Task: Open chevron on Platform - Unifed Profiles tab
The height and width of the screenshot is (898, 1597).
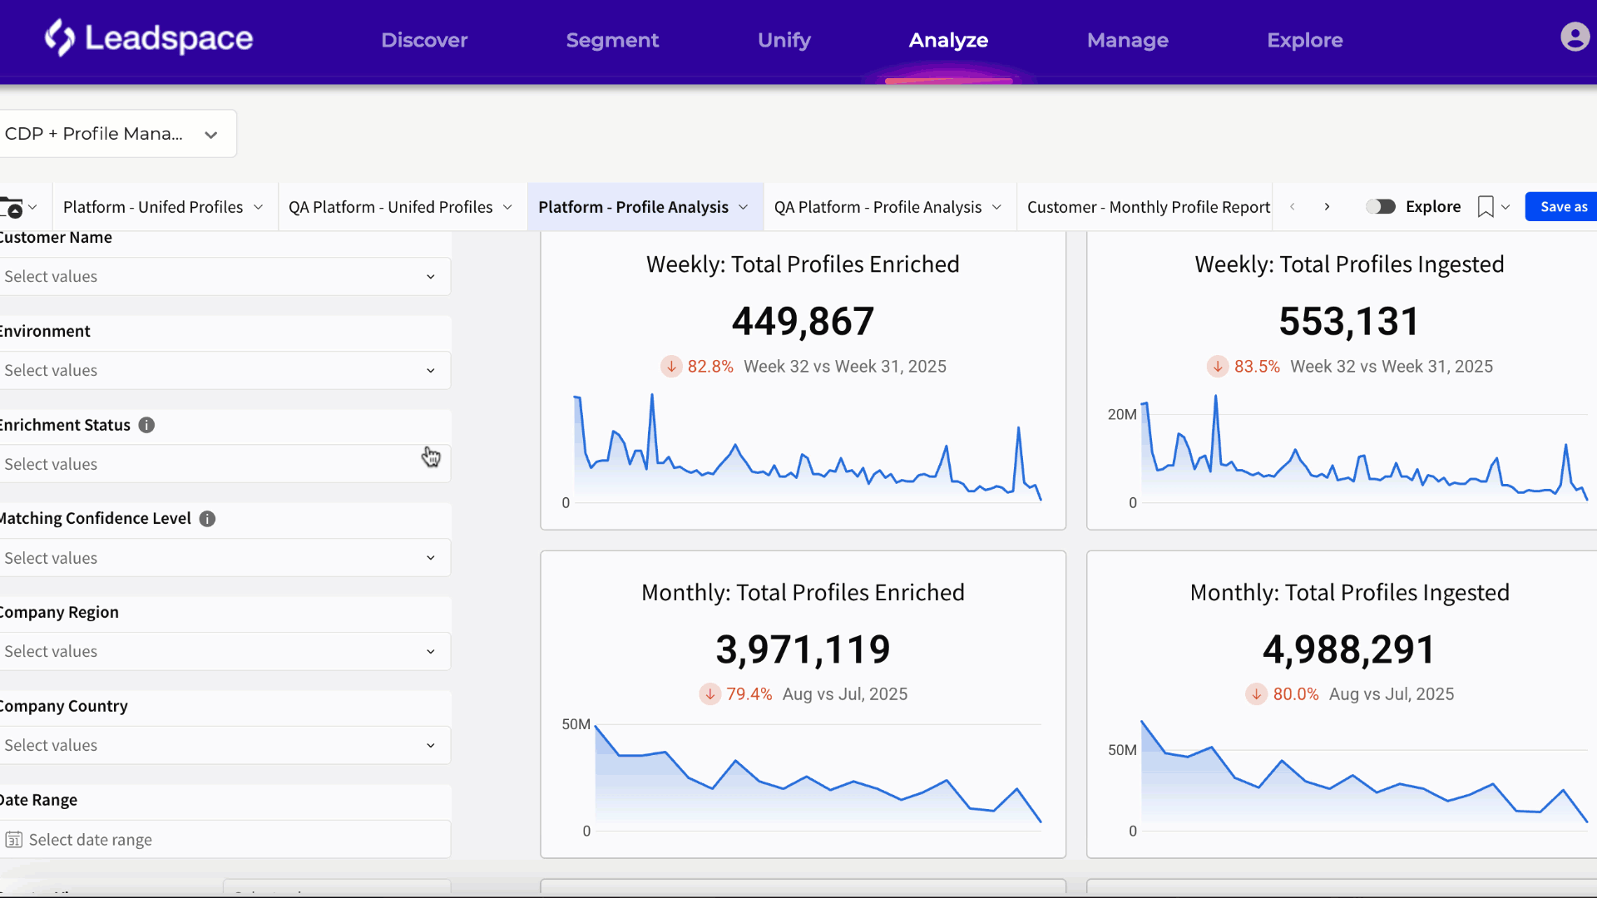Action: tap(259, 207)
